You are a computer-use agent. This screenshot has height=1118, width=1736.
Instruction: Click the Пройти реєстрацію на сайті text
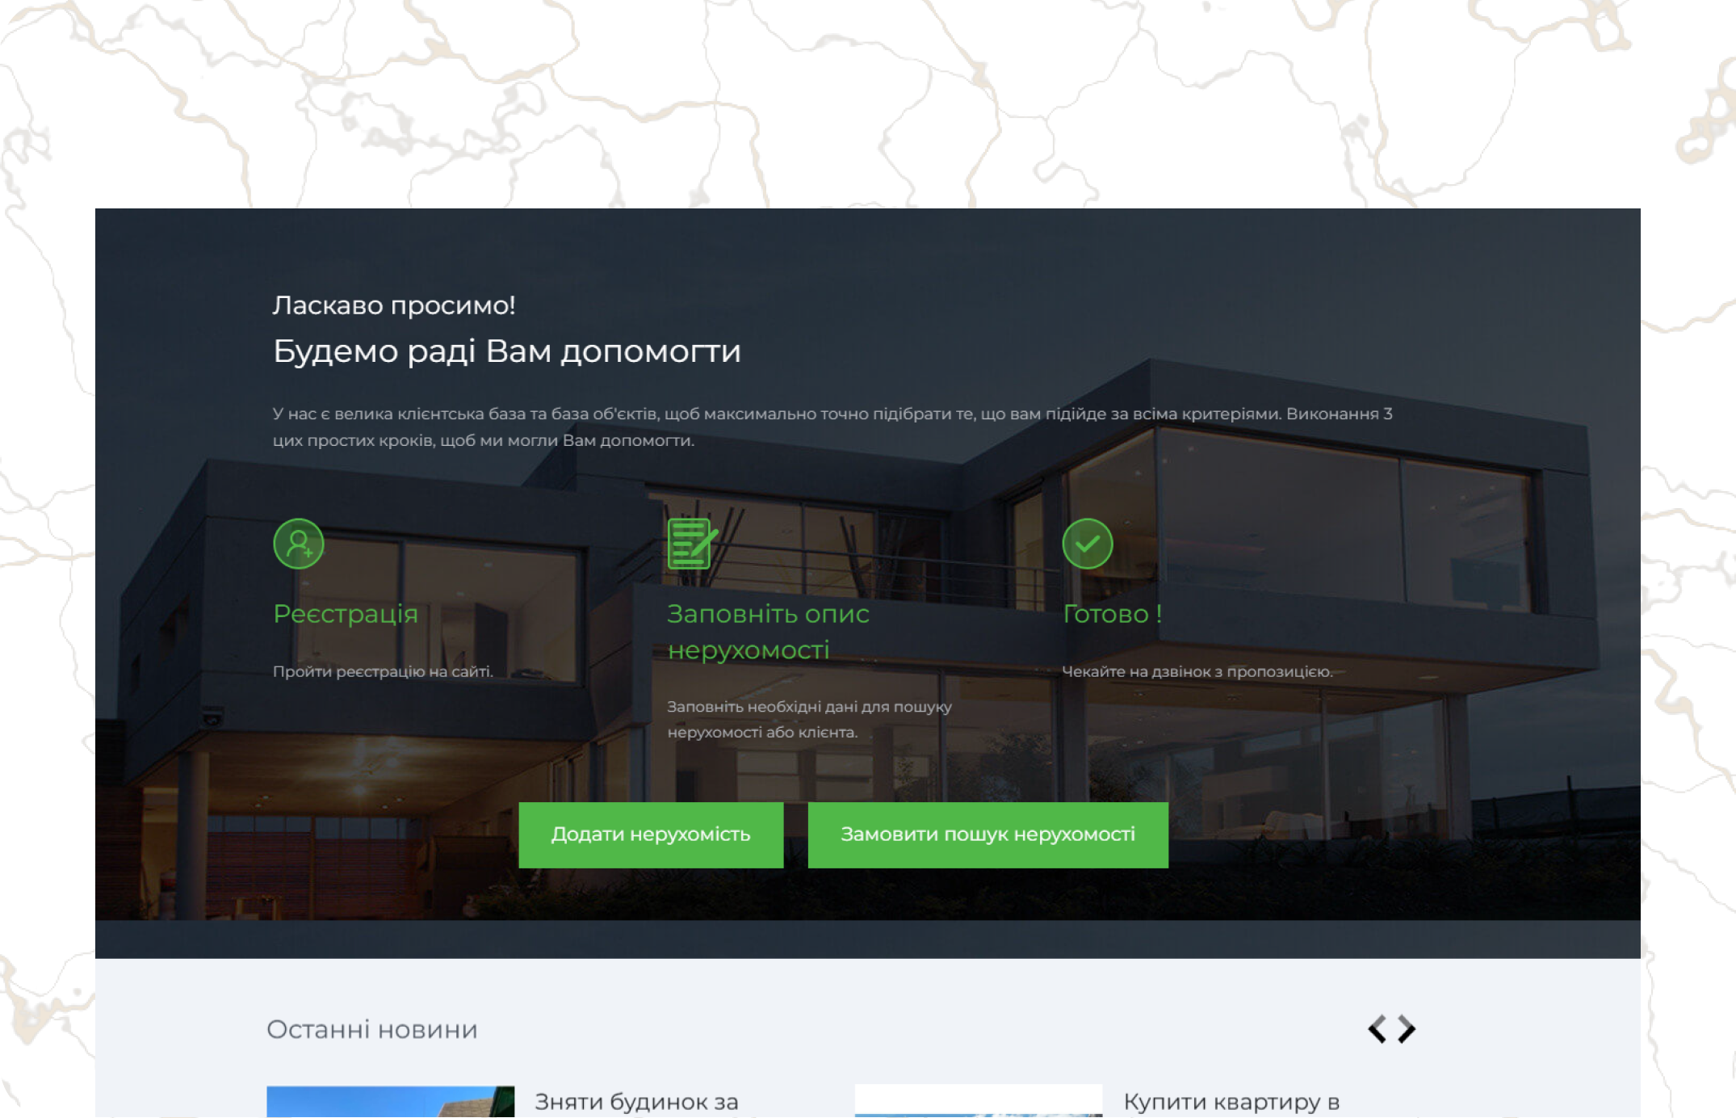tap(382, 670)
